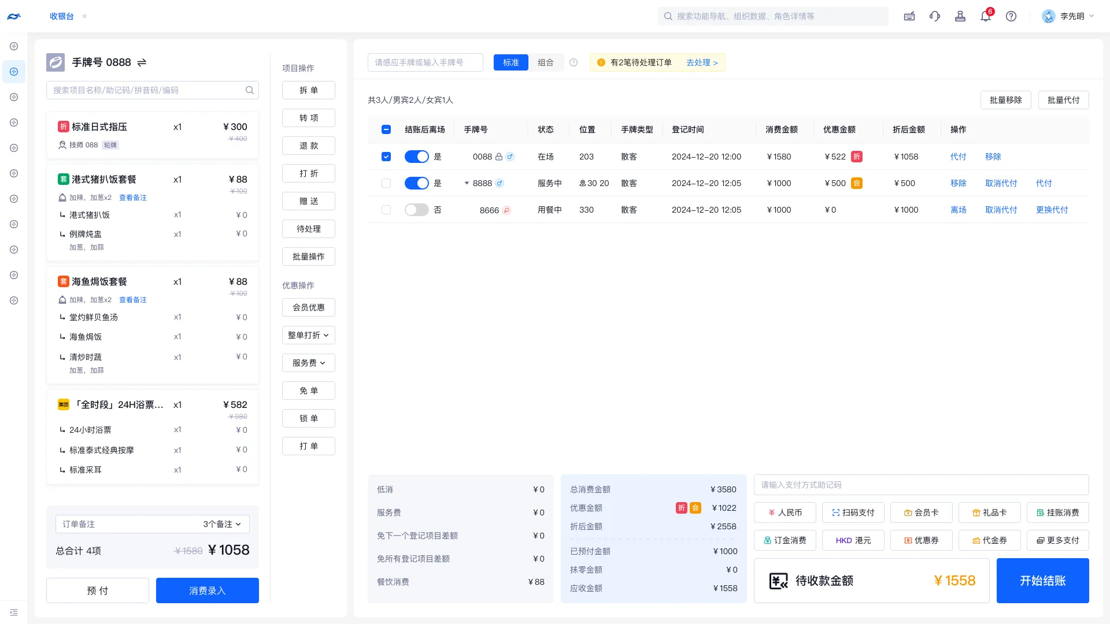
Task: Click the lock icon next to tag 0088
Action: [498, 157]
